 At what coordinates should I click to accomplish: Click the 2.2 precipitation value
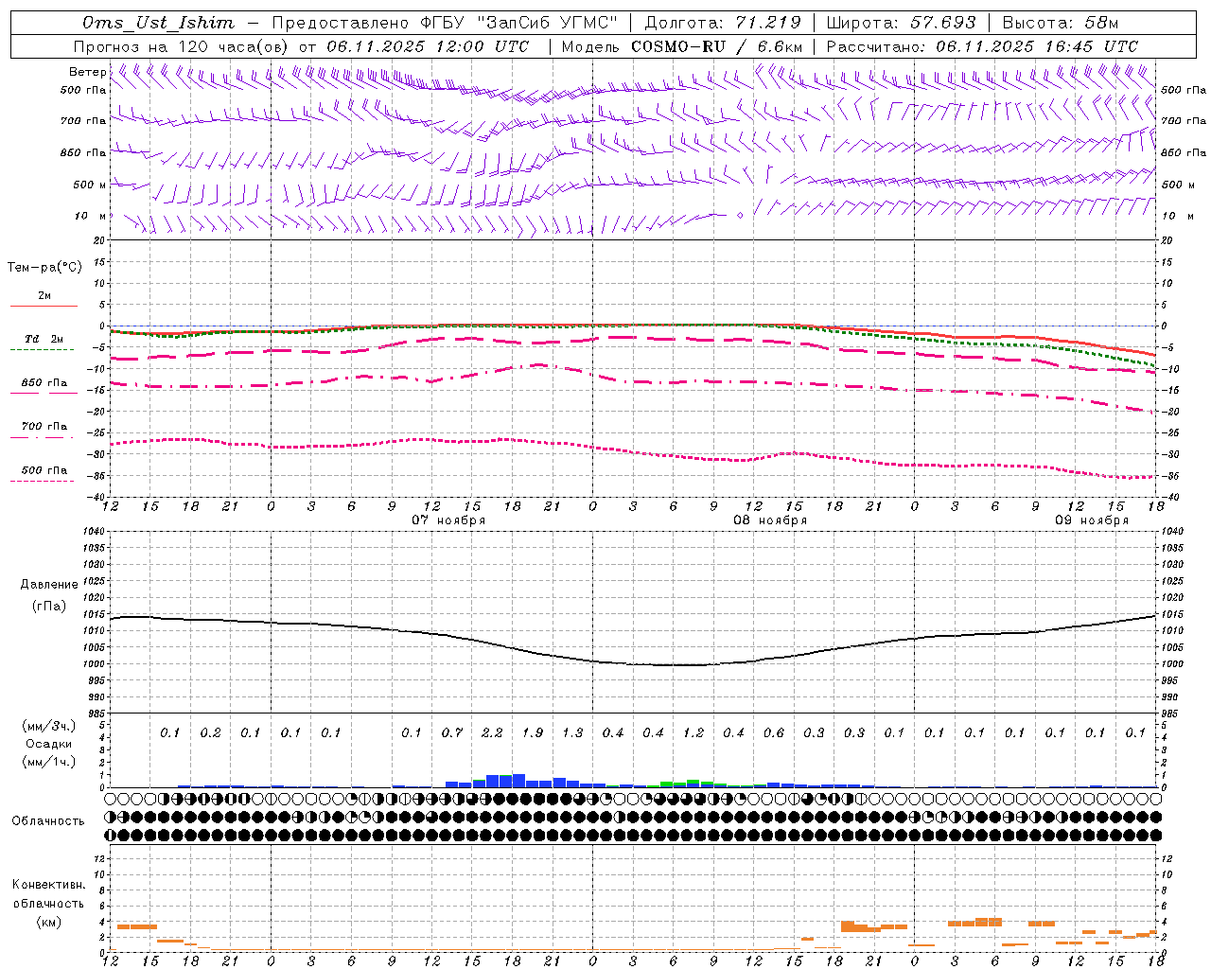pos(492,732)
